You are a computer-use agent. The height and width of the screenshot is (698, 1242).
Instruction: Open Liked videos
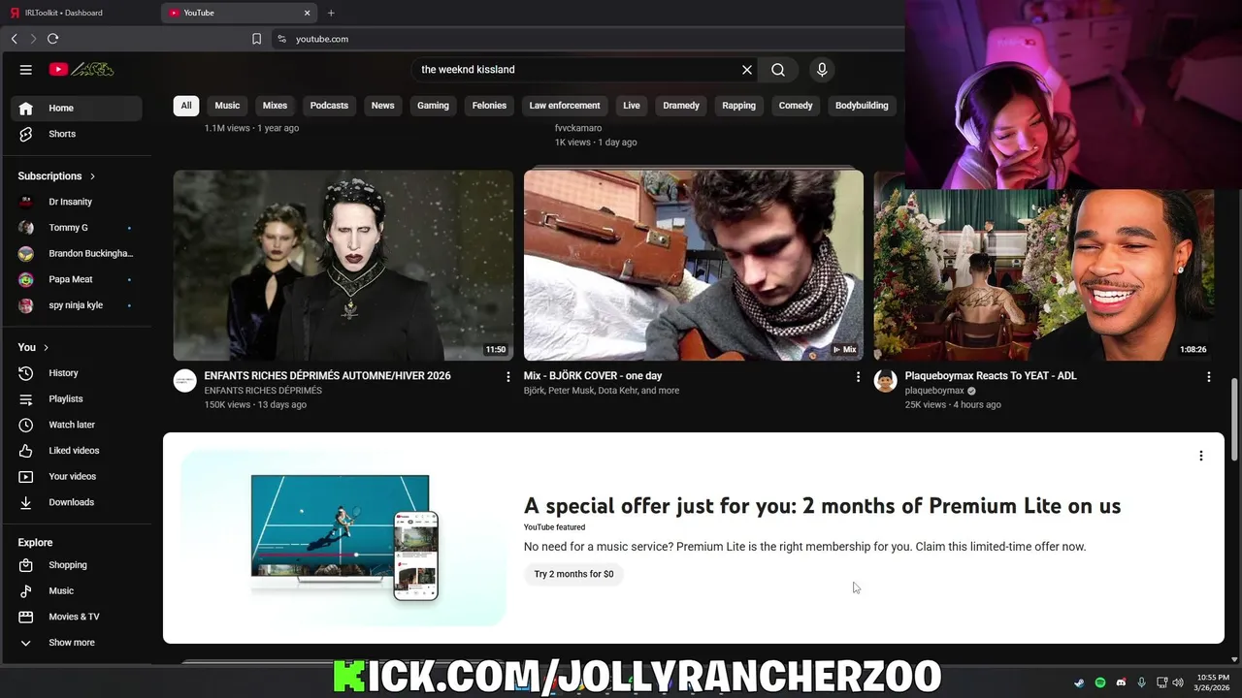click(x=77, y=451)
